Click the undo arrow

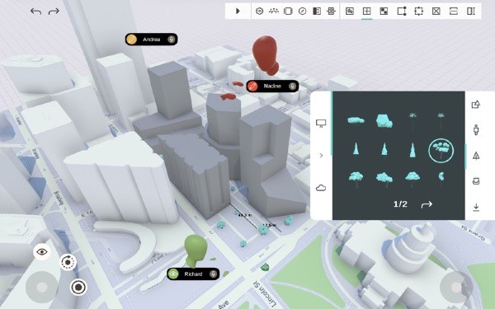tap(35, 12)
